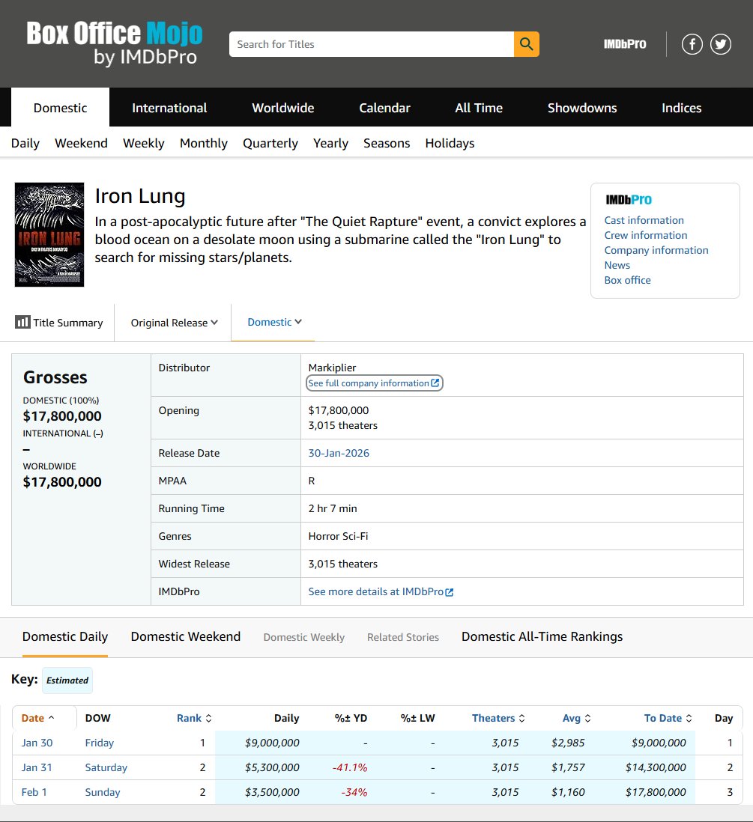Click the Markiplier distributor text
753x822 pixels.
pos(332,368)
